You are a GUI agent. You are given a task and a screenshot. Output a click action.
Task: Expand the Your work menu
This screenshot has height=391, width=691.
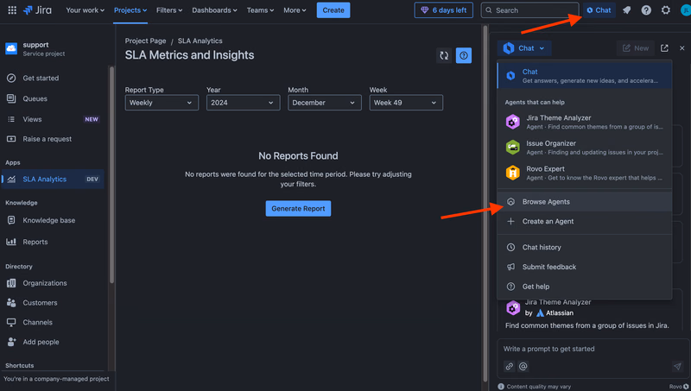click(85, 10)
